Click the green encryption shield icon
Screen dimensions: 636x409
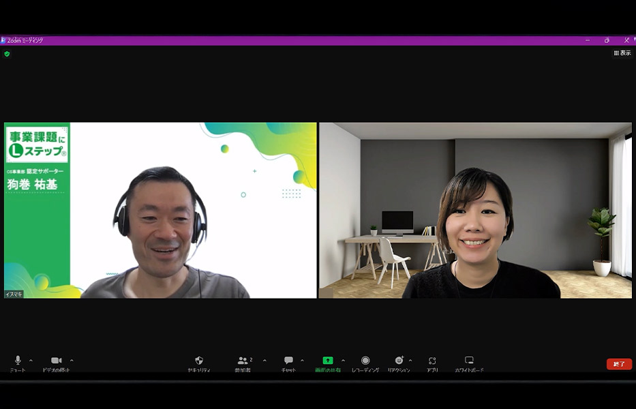(7, 54)
